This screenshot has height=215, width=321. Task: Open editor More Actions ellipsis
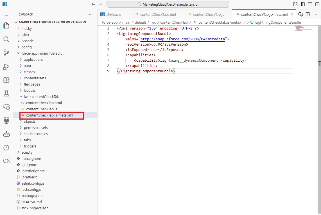[315, 14]
